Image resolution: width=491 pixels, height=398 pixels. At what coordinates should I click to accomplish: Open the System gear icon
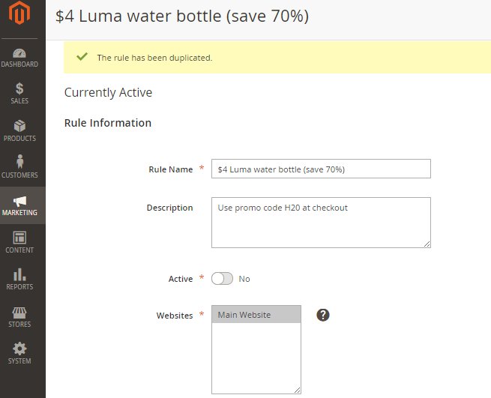(19, 349)
